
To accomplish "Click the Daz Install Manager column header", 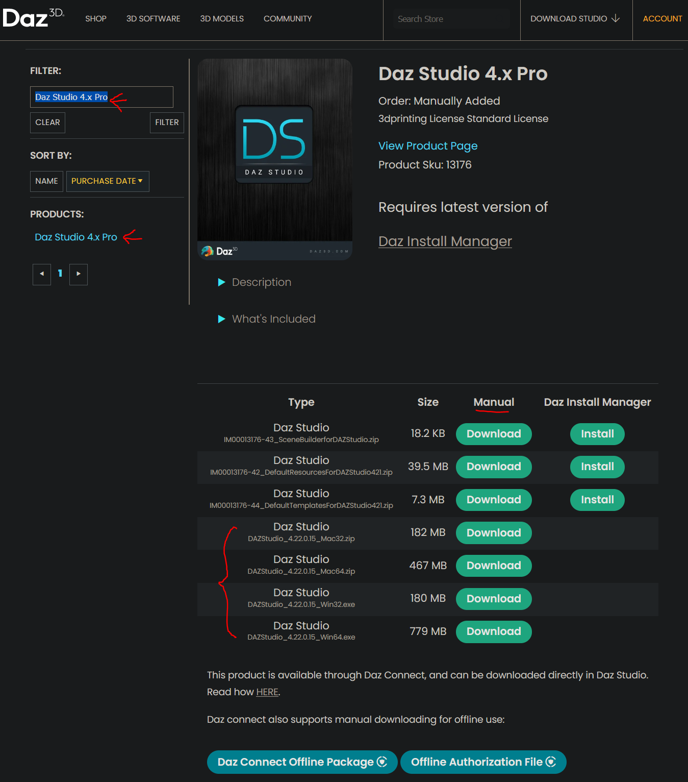I will pyautogui.click(x=597, y=402).
